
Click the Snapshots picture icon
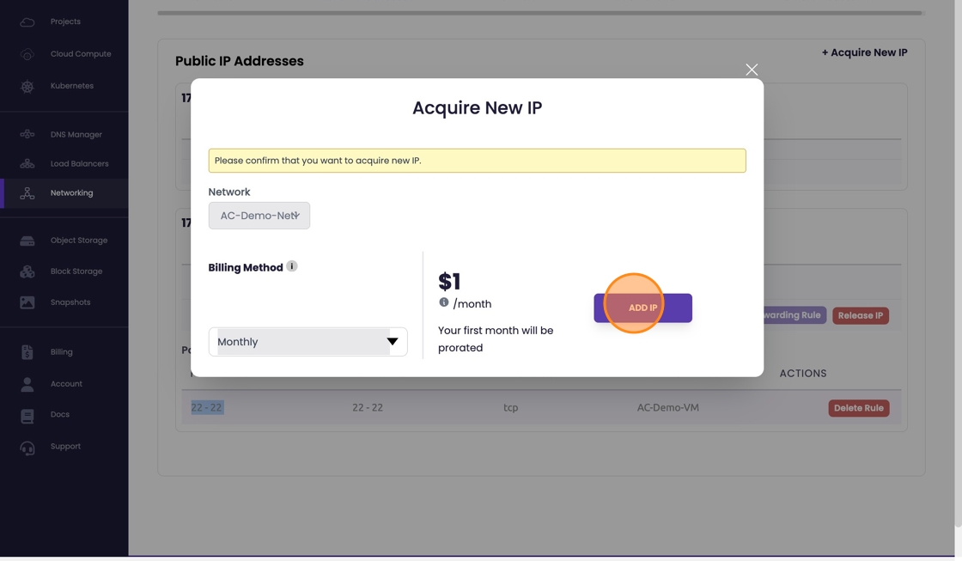point(27,302)
